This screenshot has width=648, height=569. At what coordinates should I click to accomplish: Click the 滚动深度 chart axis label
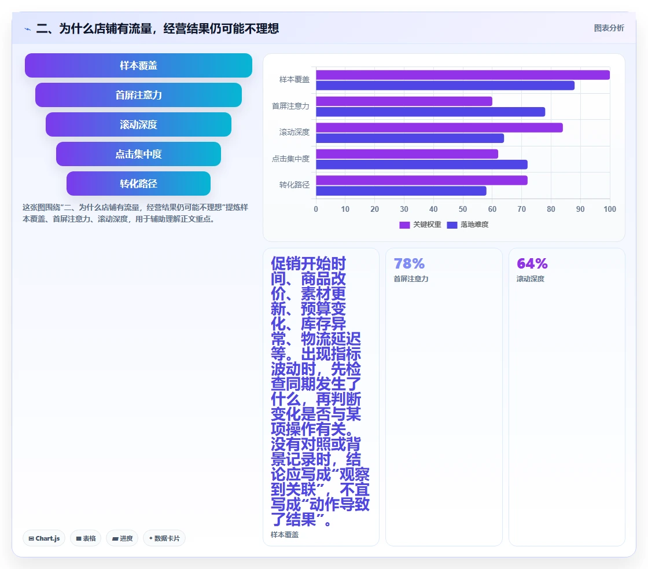294,133
